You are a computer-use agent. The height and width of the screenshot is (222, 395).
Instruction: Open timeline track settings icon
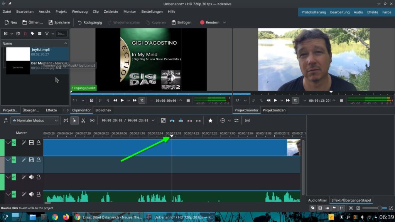(x=6, y=121)
